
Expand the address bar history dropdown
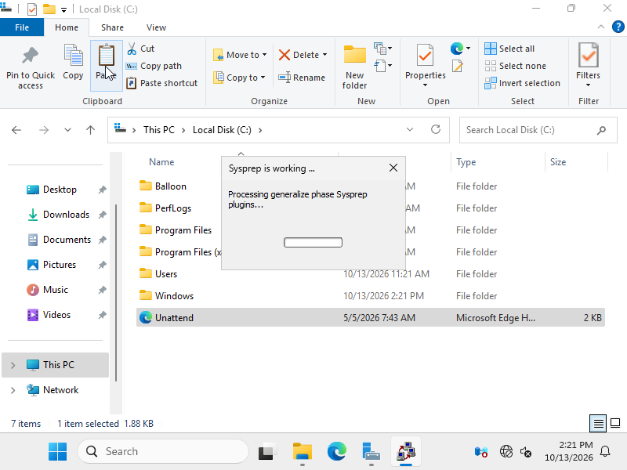click(x=410, y=129)
